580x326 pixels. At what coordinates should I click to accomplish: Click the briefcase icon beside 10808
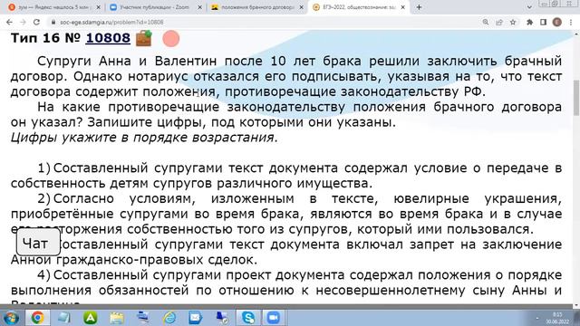(x=144, y=38)
